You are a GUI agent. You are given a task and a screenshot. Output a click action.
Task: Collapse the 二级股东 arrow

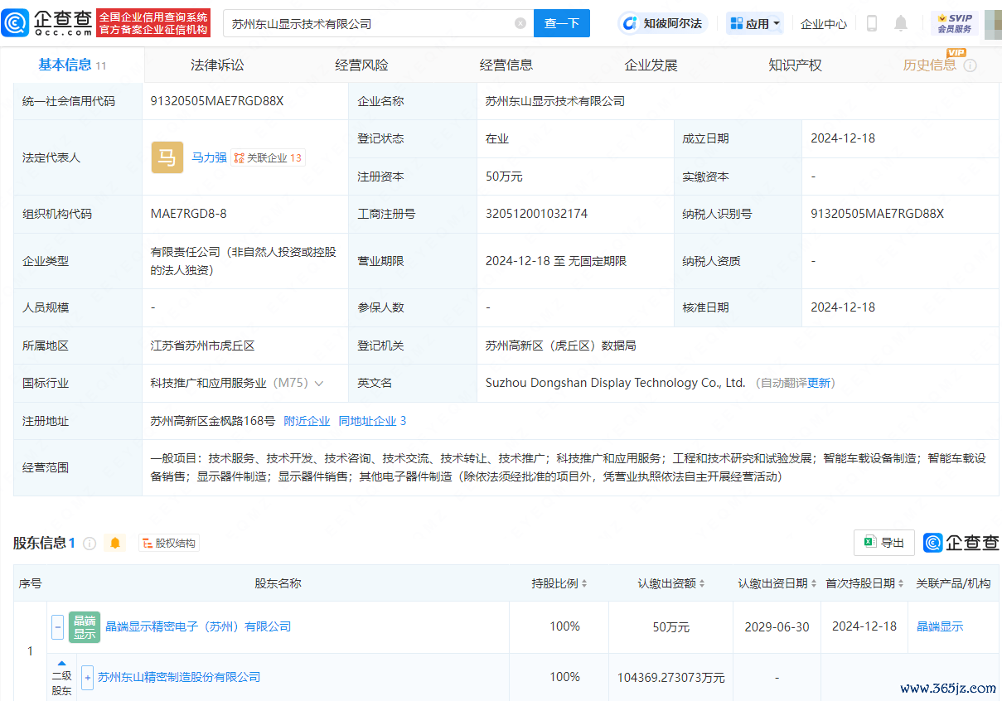[x=61, y=663]
